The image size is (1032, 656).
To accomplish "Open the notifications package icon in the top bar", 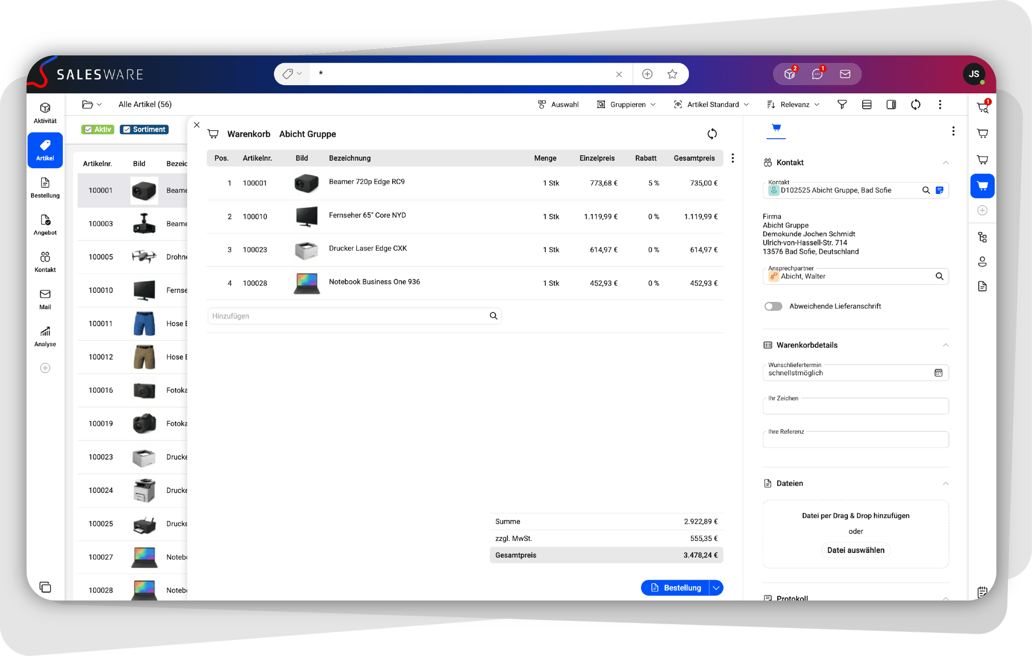I will (x=788, y=74).
